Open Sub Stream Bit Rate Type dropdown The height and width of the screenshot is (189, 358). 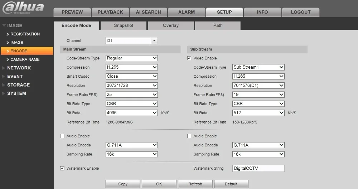click(x=258, y=104)
